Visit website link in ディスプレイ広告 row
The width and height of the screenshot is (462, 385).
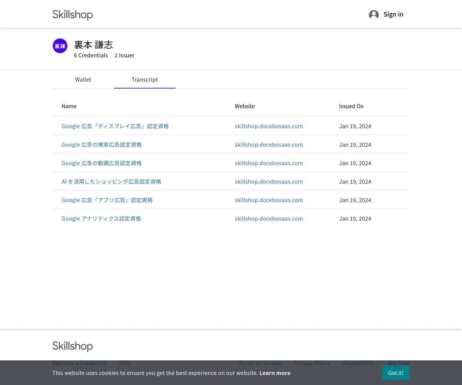point(269,126)
